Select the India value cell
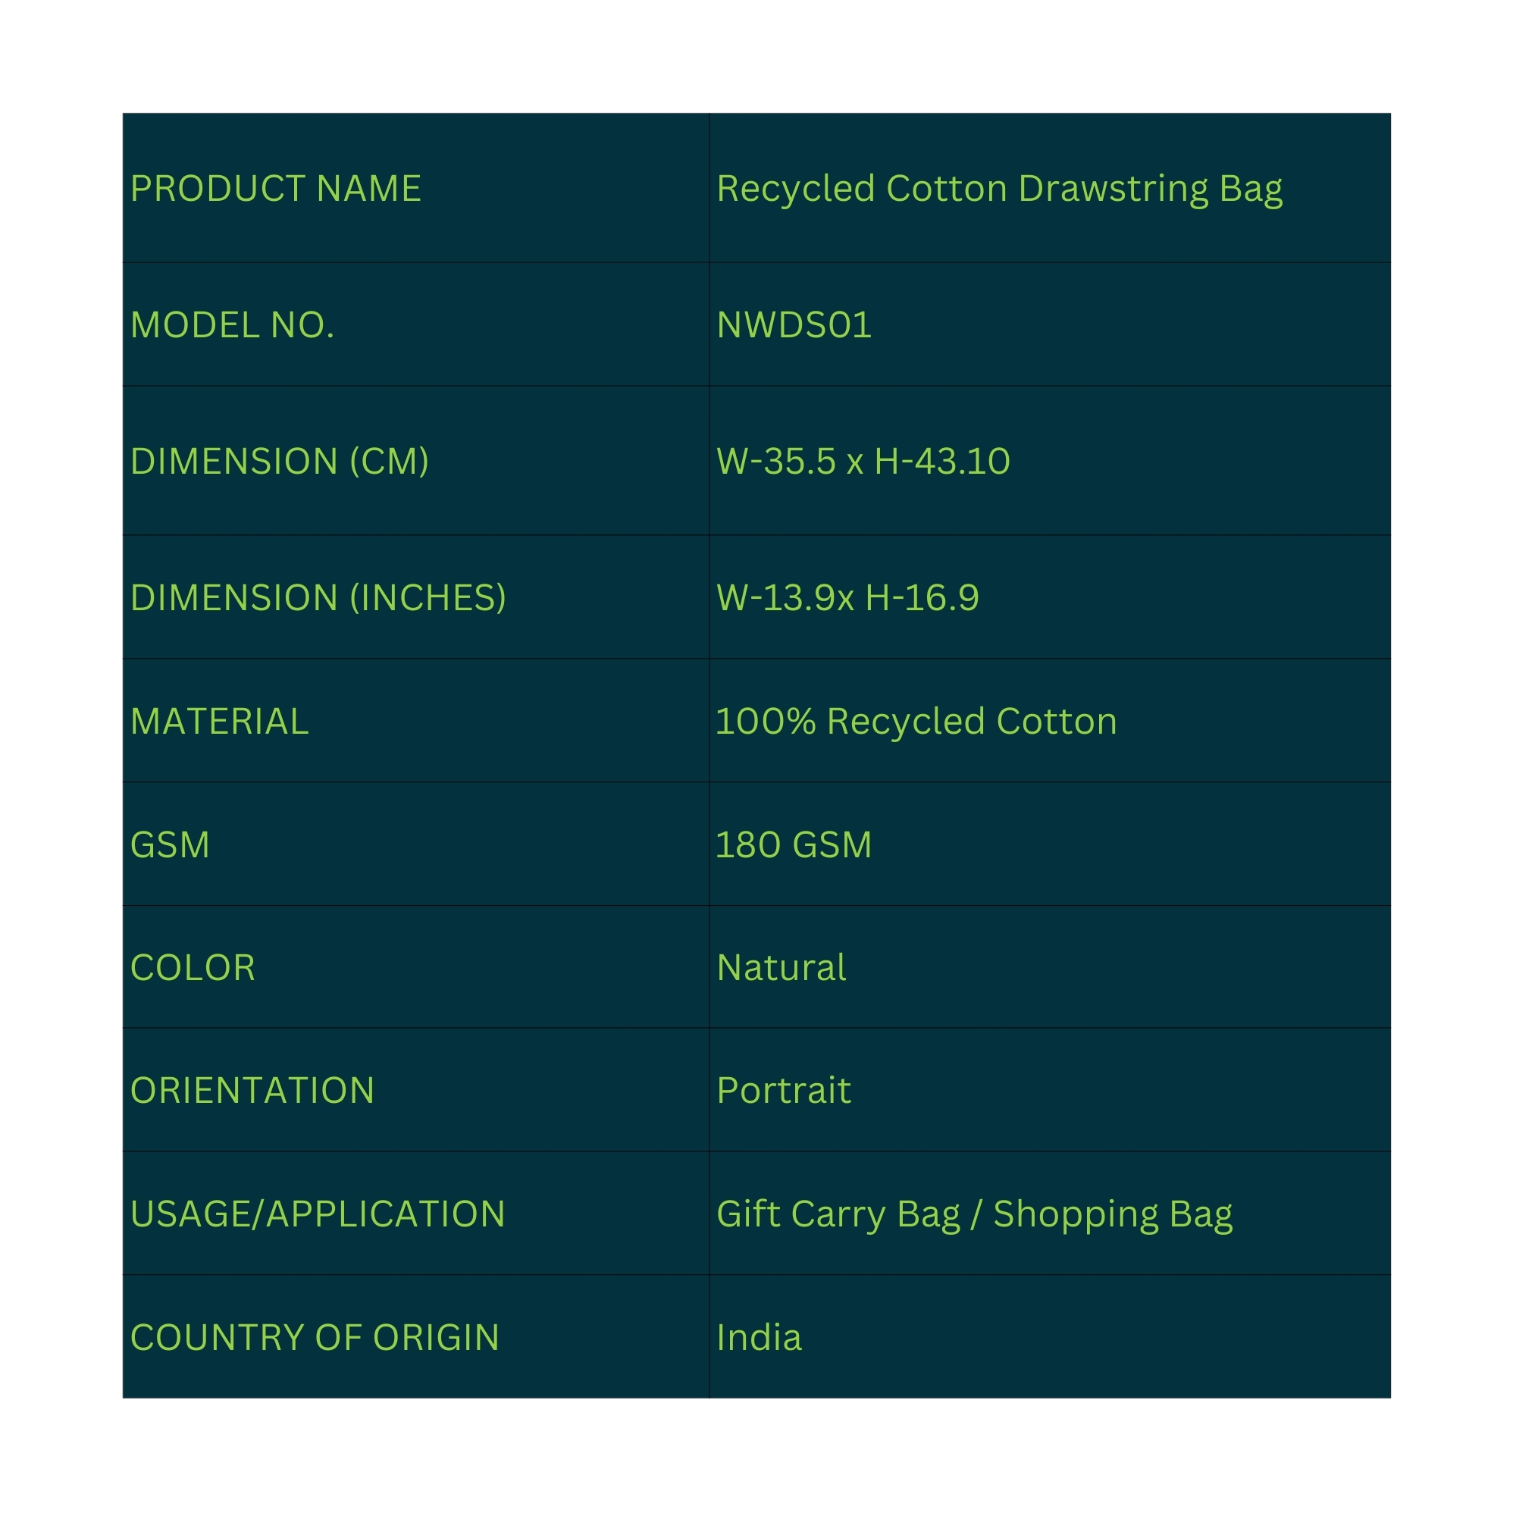Image resolution: width=1516 pixels, height=1516 pixels. [759, 1337]
